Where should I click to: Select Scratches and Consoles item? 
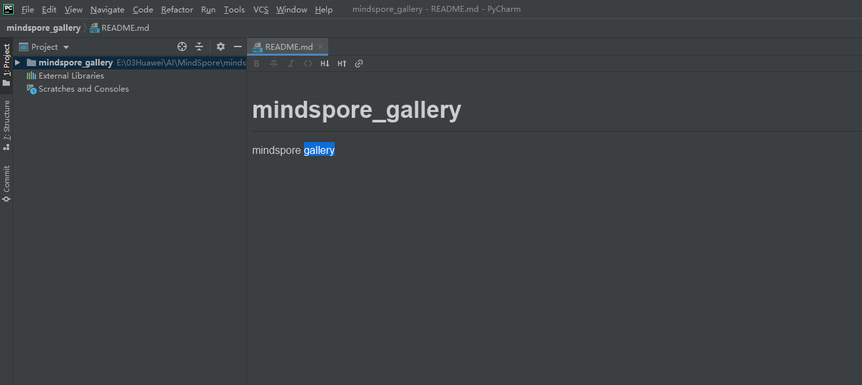pos(84,89)
